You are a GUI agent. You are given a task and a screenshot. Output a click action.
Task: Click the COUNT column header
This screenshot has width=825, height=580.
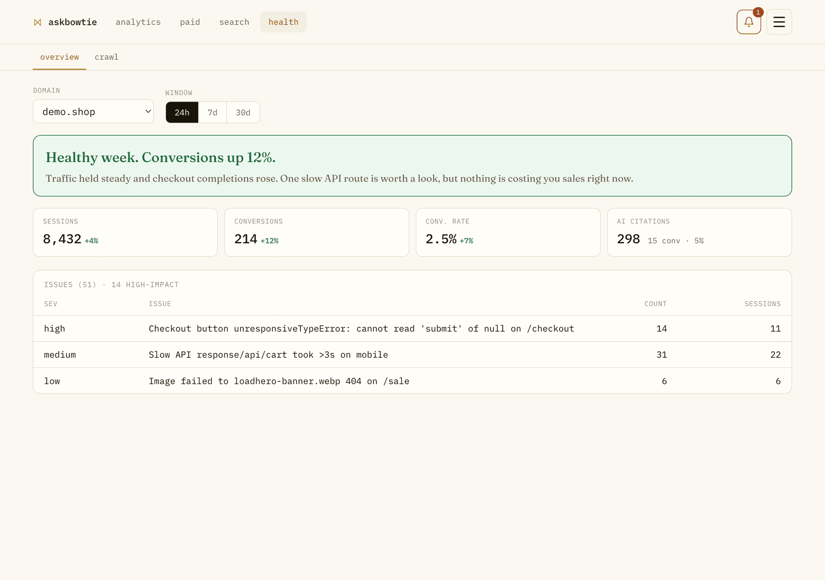click(655, 304)
